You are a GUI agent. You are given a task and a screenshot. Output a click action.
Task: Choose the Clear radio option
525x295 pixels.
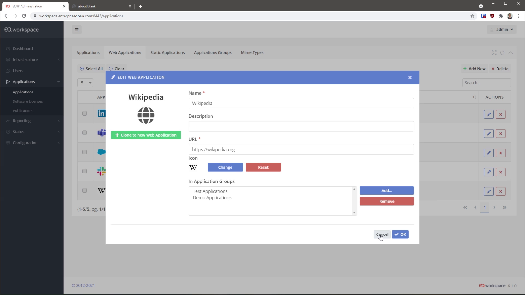click(117, 69)
